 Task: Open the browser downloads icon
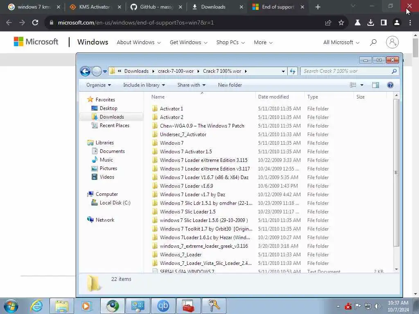[371, 23]
